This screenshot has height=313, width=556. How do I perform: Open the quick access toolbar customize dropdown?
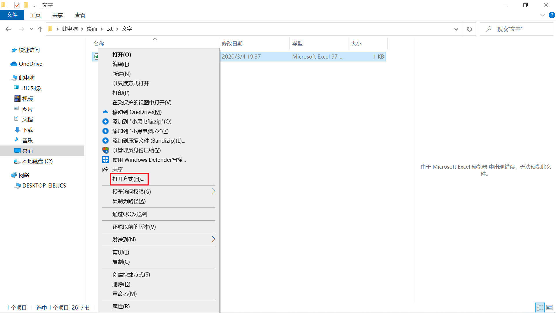(34, 6)
